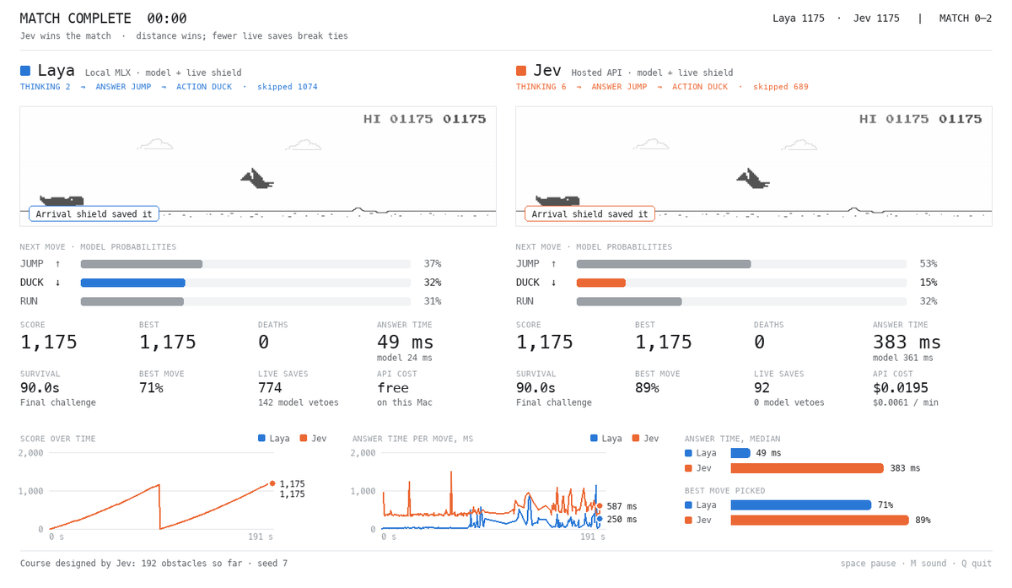Click Laya's best move value 71%
The width and height of the screenshot is (1012, 588).
point(151,388)
